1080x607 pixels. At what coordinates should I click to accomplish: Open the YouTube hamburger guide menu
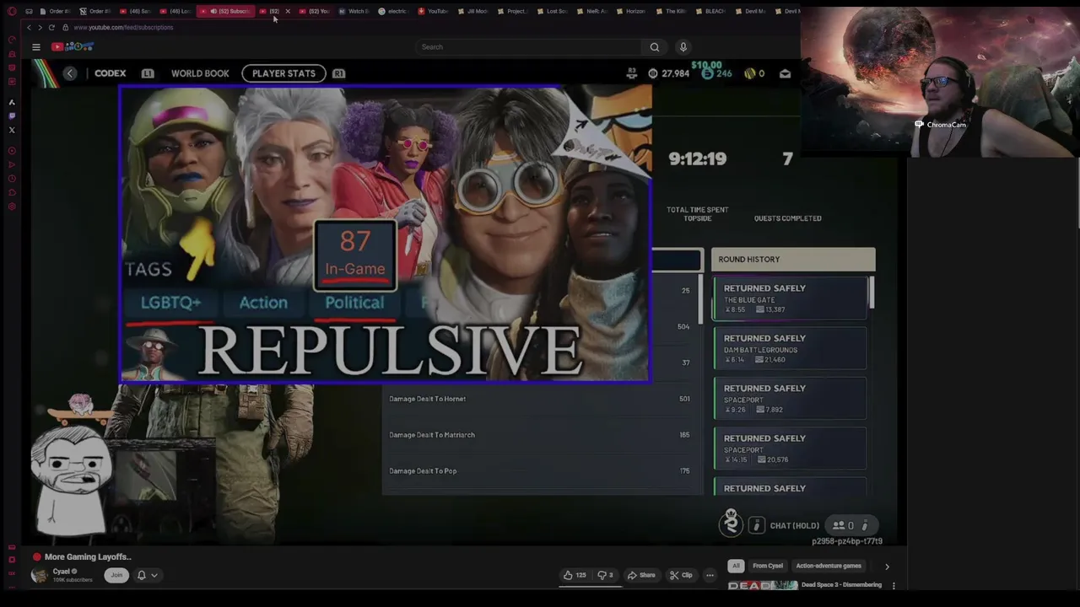[x=36, y=47]
